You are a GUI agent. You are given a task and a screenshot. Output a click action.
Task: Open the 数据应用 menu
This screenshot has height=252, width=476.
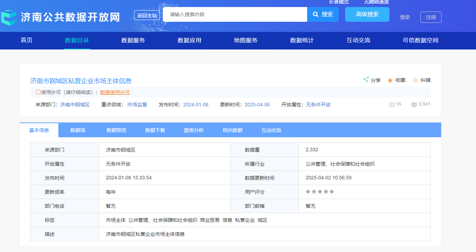pyautogui.click(x=190, y=40)
